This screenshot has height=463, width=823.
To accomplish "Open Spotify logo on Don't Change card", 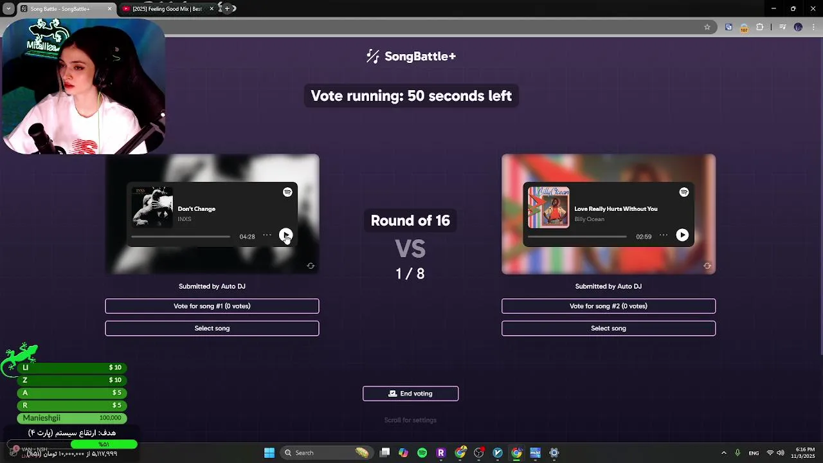I will 287,192.
